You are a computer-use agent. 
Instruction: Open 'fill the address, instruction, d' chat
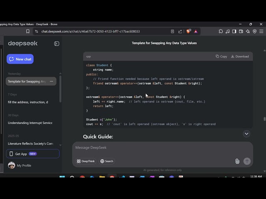28,102
